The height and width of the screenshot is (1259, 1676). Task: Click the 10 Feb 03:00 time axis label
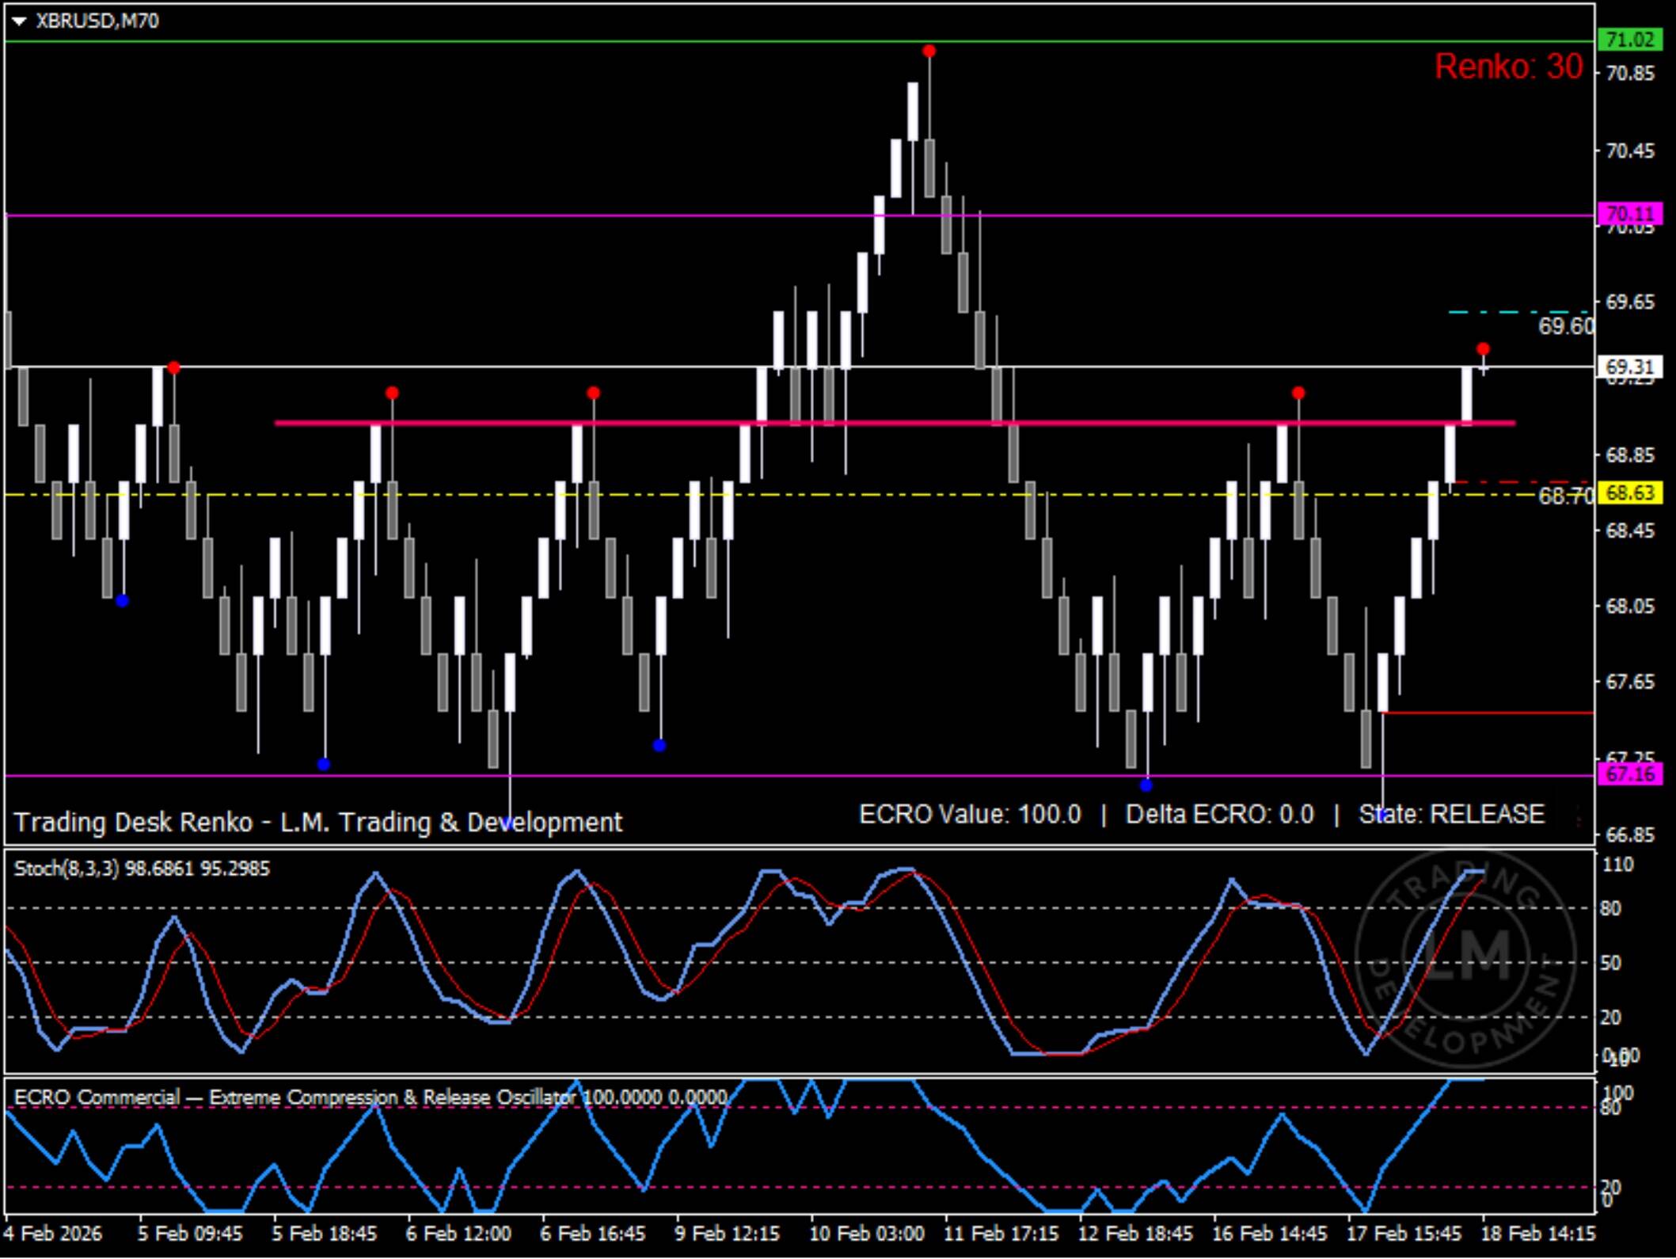pos(866,1234)
